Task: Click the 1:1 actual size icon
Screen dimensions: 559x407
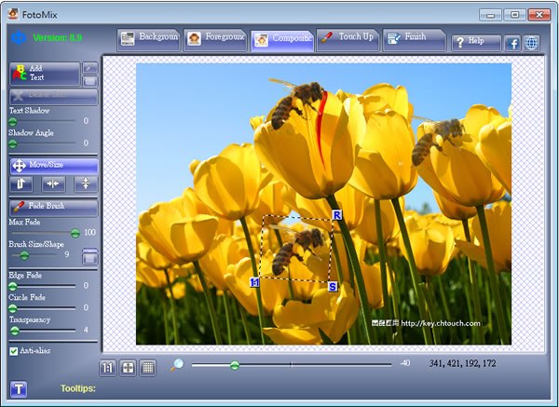Action: 108,367
